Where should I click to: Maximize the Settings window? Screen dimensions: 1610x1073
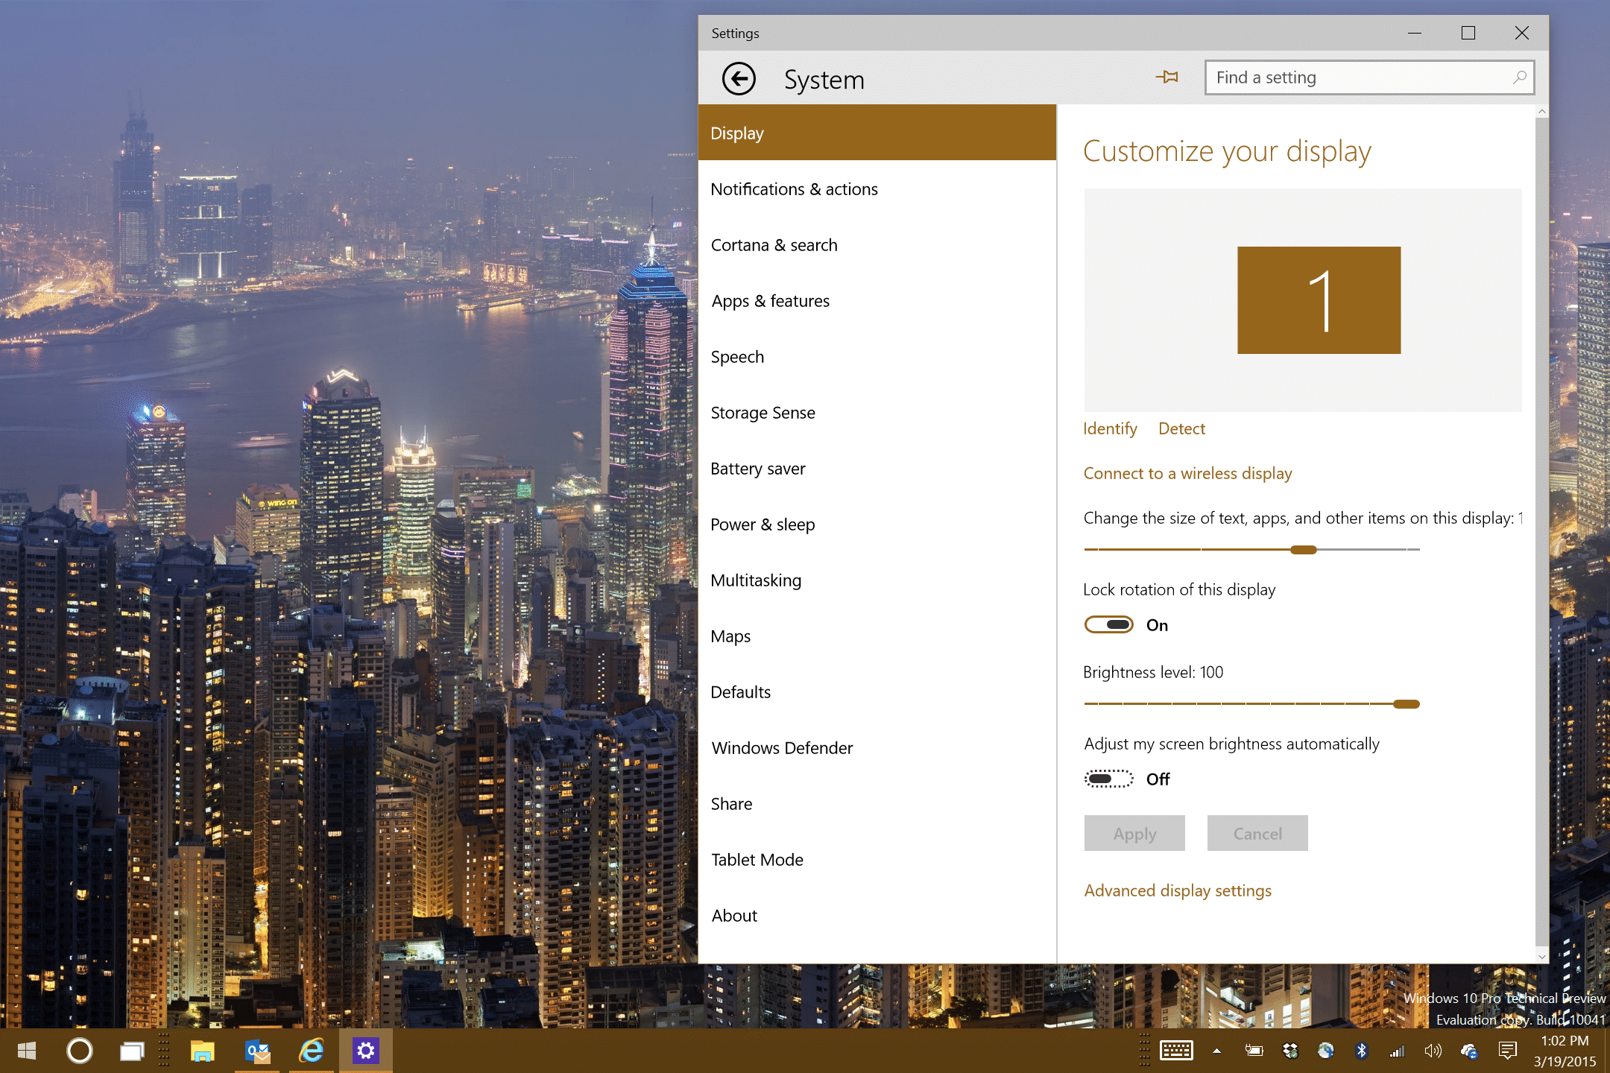1468,34
